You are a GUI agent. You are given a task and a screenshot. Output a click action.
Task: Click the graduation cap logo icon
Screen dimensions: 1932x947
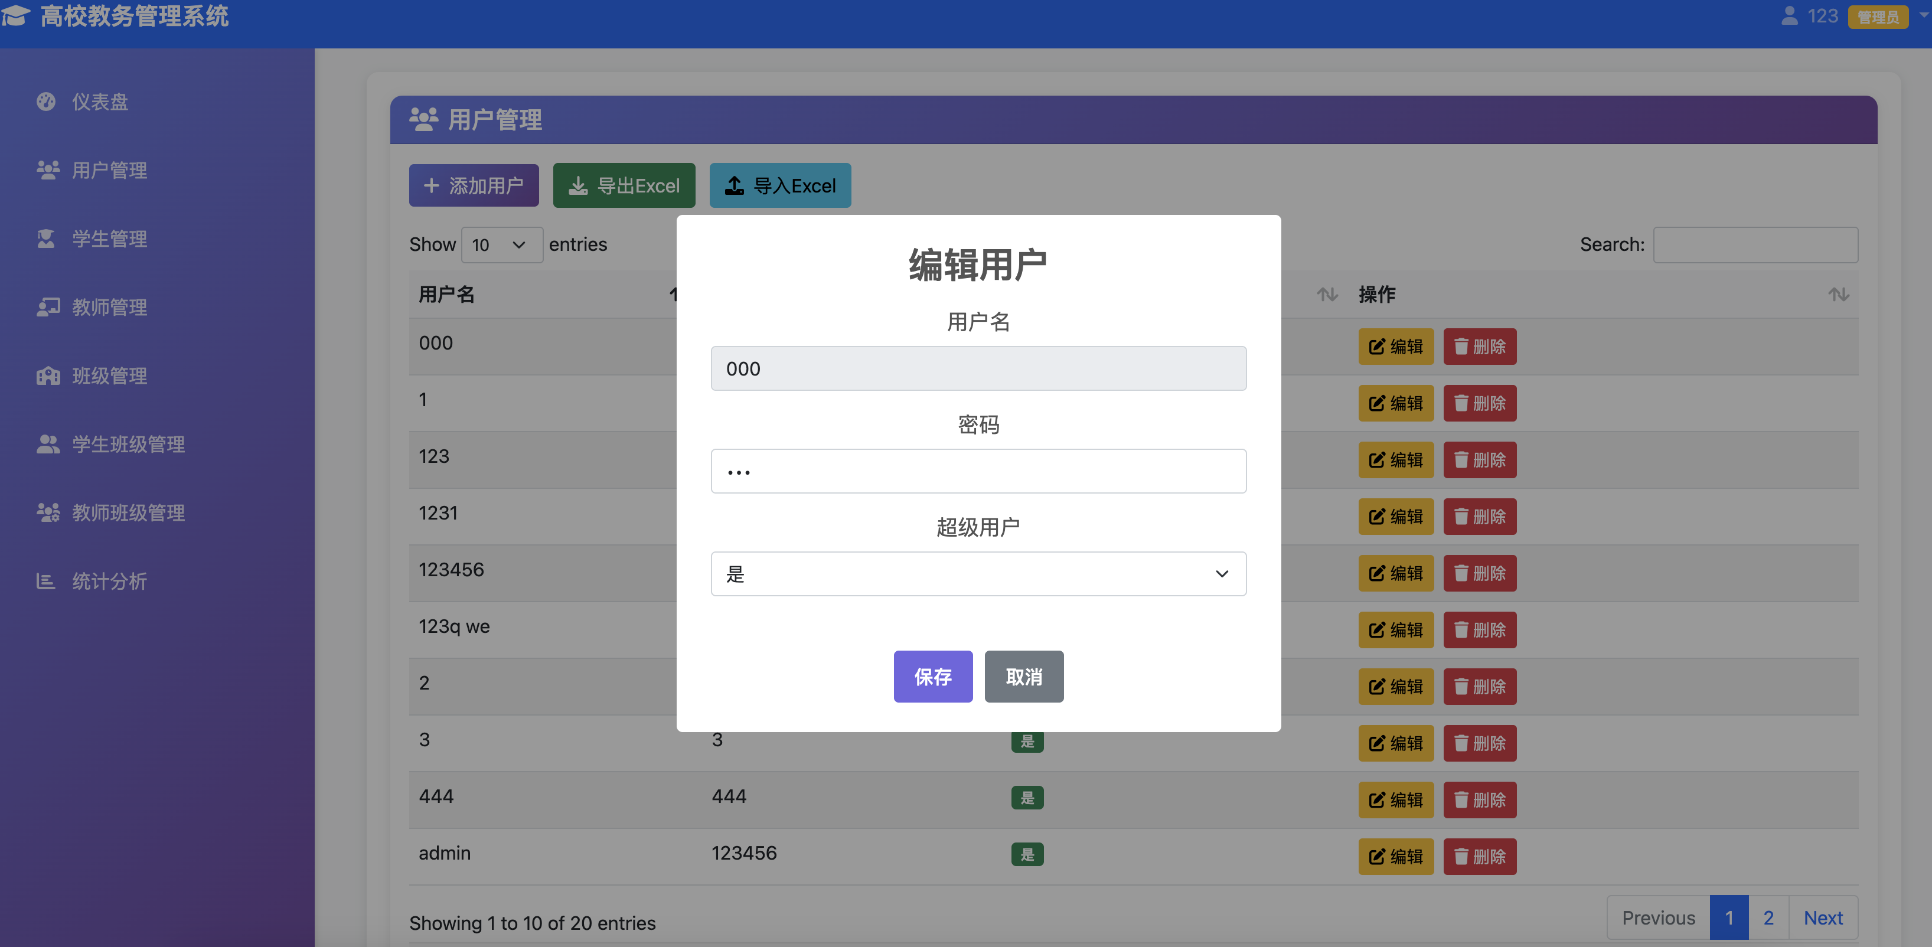coord(17,15)
